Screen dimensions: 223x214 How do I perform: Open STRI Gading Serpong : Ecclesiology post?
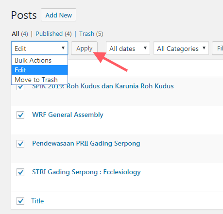86,172
